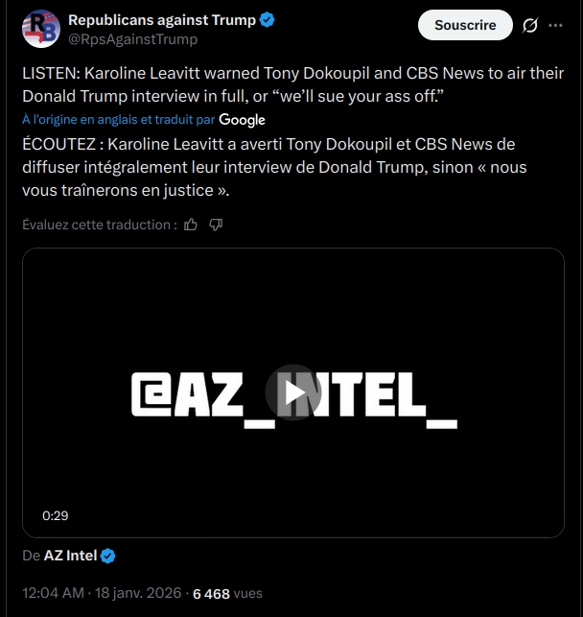Click the original English tweet text
Image resolution: width=583 pixels, height=617 pixels.
(x=291, y=84)
